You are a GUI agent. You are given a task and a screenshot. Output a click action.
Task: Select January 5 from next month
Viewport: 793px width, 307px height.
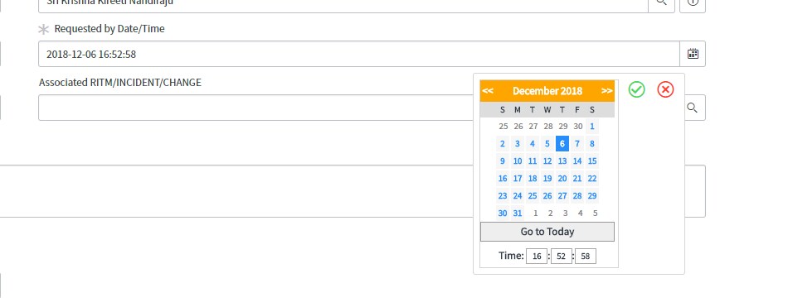point(596,213)
